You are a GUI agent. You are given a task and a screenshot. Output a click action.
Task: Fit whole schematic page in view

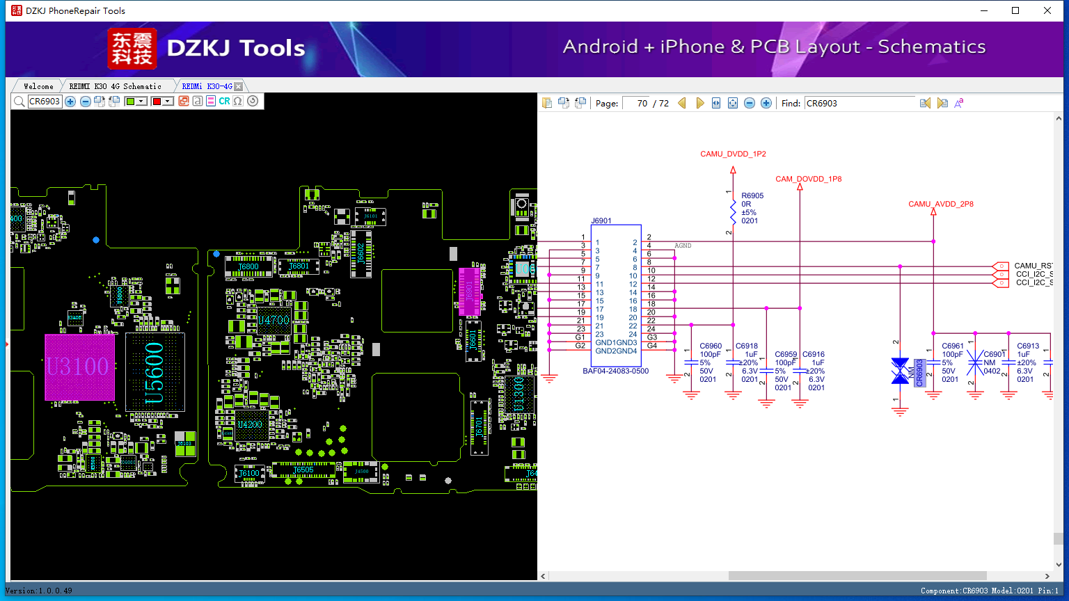click(x=733, y=103)
